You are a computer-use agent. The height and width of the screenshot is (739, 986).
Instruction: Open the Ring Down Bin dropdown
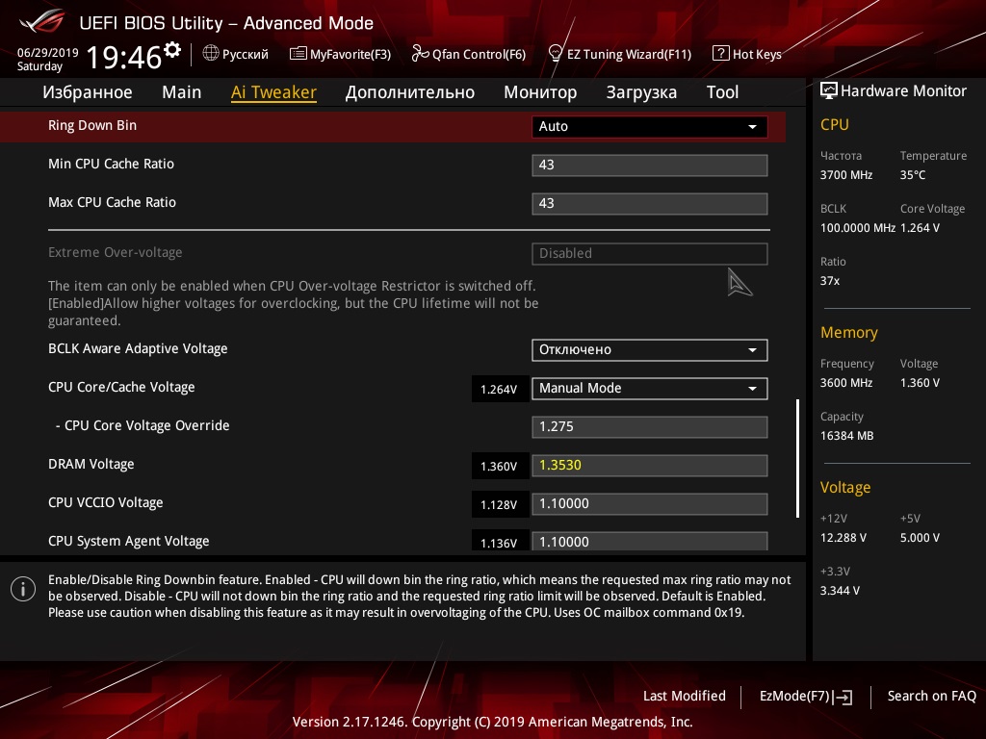[x=650, y=126]
